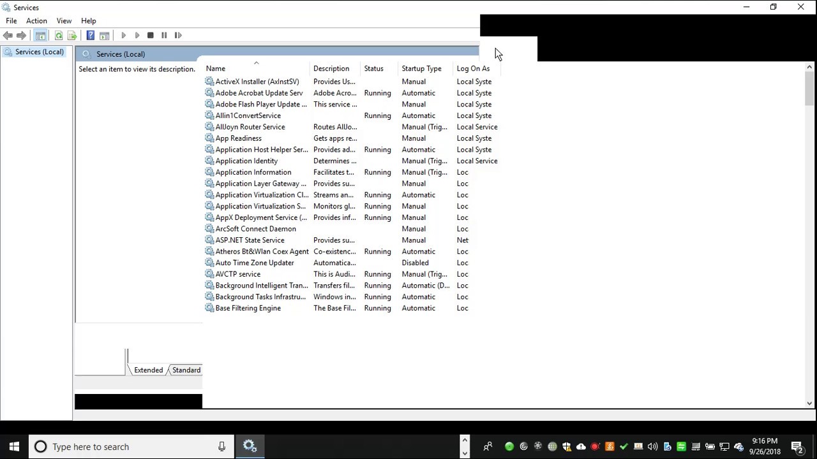
Task: Toggle Show/Hide Console Tree toolbar icon
Action: (40, 36)
